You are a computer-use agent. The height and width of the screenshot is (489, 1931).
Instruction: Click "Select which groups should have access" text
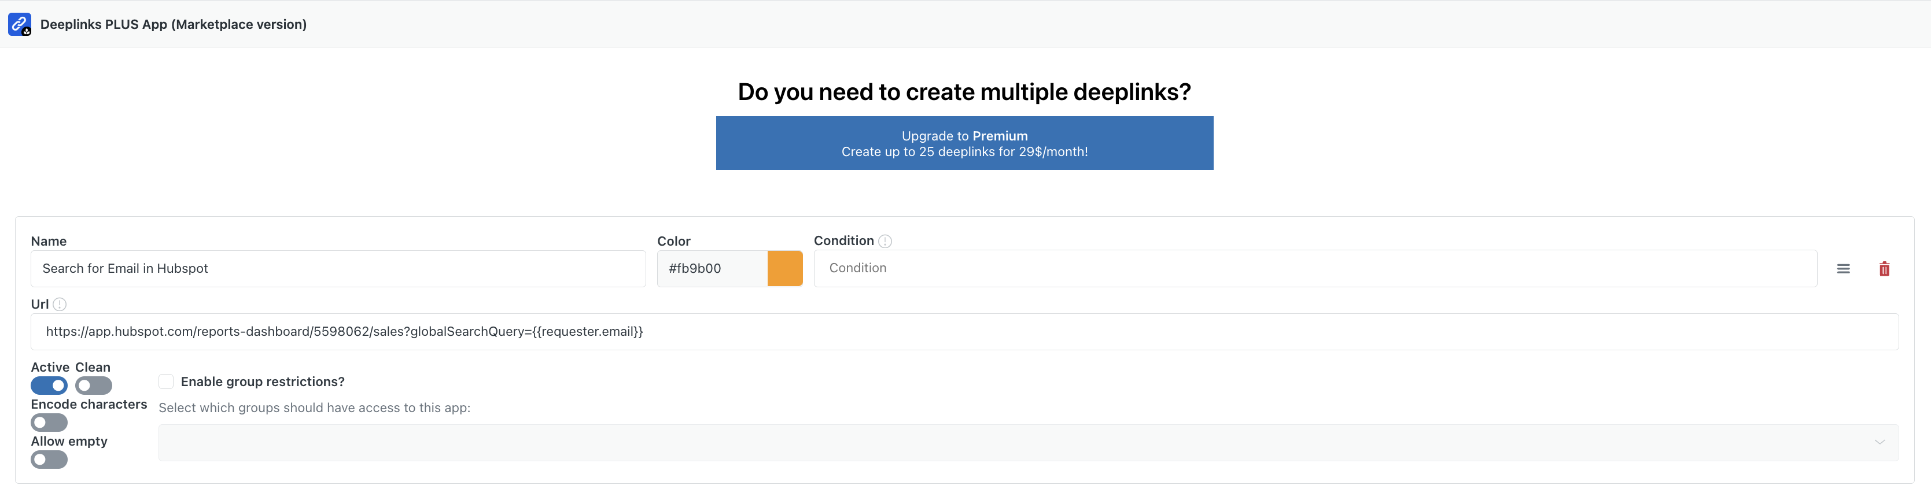click(x=314, y=408)
